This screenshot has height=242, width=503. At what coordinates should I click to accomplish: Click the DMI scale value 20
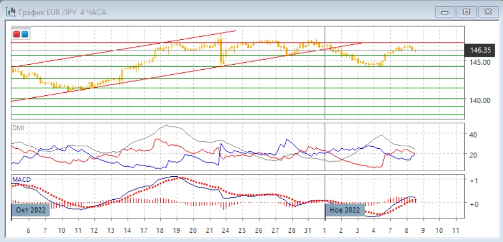coord(472,155)
